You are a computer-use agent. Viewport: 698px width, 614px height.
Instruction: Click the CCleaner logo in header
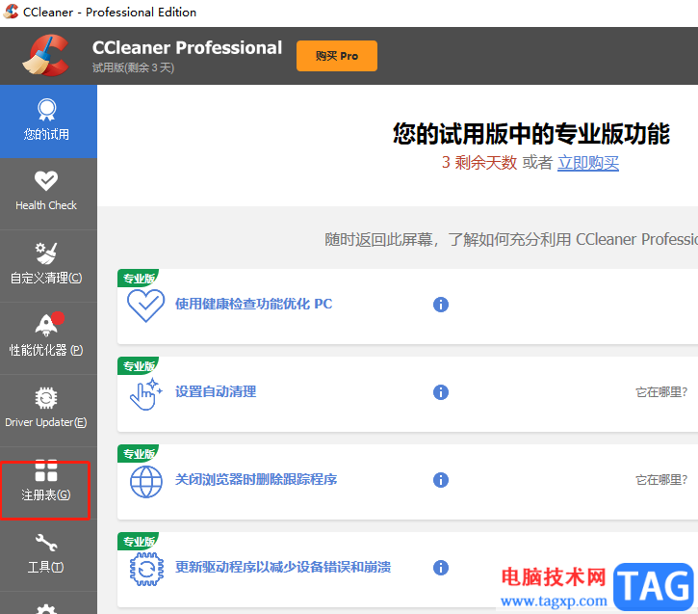tap(46, 55)
